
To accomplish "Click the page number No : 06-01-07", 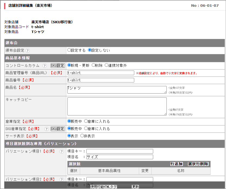I will click(205, 6).
